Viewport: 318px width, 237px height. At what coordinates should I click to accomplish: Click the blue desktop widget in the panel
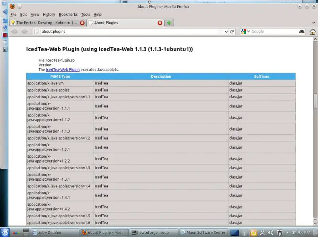coord(235,233)
